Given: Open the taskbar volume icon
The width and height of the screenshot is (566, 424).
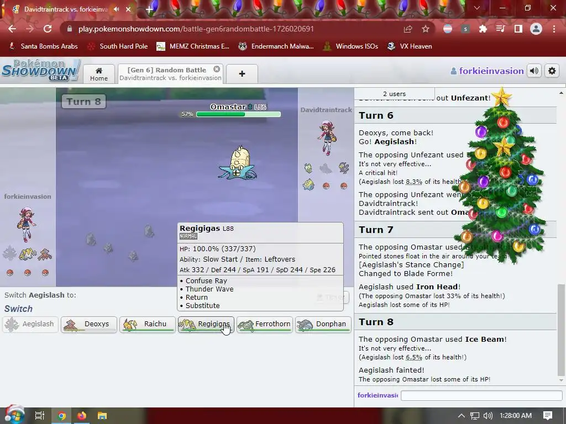Looking at the screenshot, I should coord(488,416).
